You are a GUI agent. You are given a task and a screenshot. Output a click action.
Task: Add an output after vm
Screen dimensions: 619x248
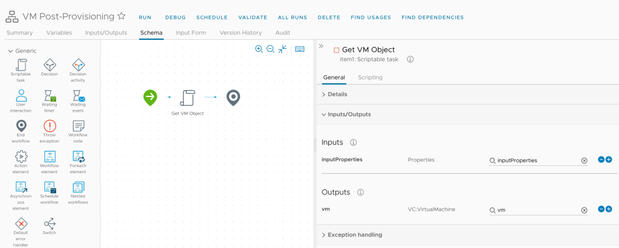tap(609, 209)
